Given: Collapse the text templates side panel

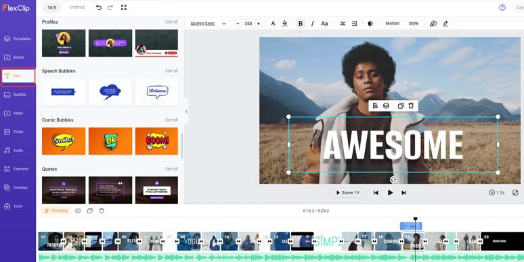Looking at the screenshot, I should pyautogui.click(x=186, y=111).
